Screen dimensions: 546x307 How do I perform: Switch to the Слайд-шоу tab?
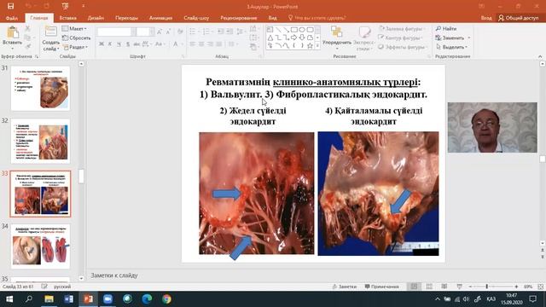196,18
